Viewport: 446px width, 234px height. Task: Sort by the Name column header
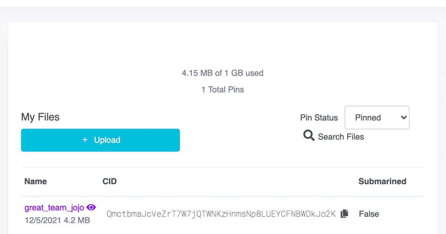36,181
